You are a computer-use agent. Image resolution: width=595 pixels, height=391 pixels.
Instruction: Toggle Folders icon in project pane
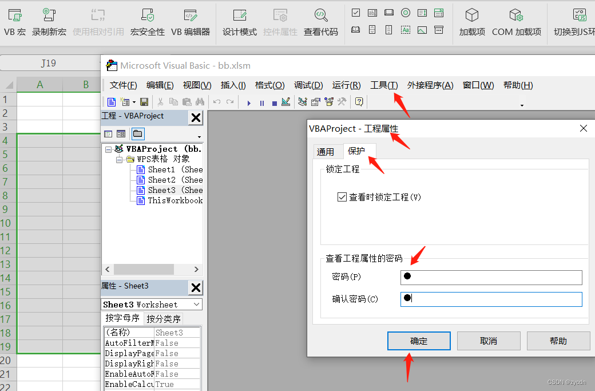tap(138, 133)
